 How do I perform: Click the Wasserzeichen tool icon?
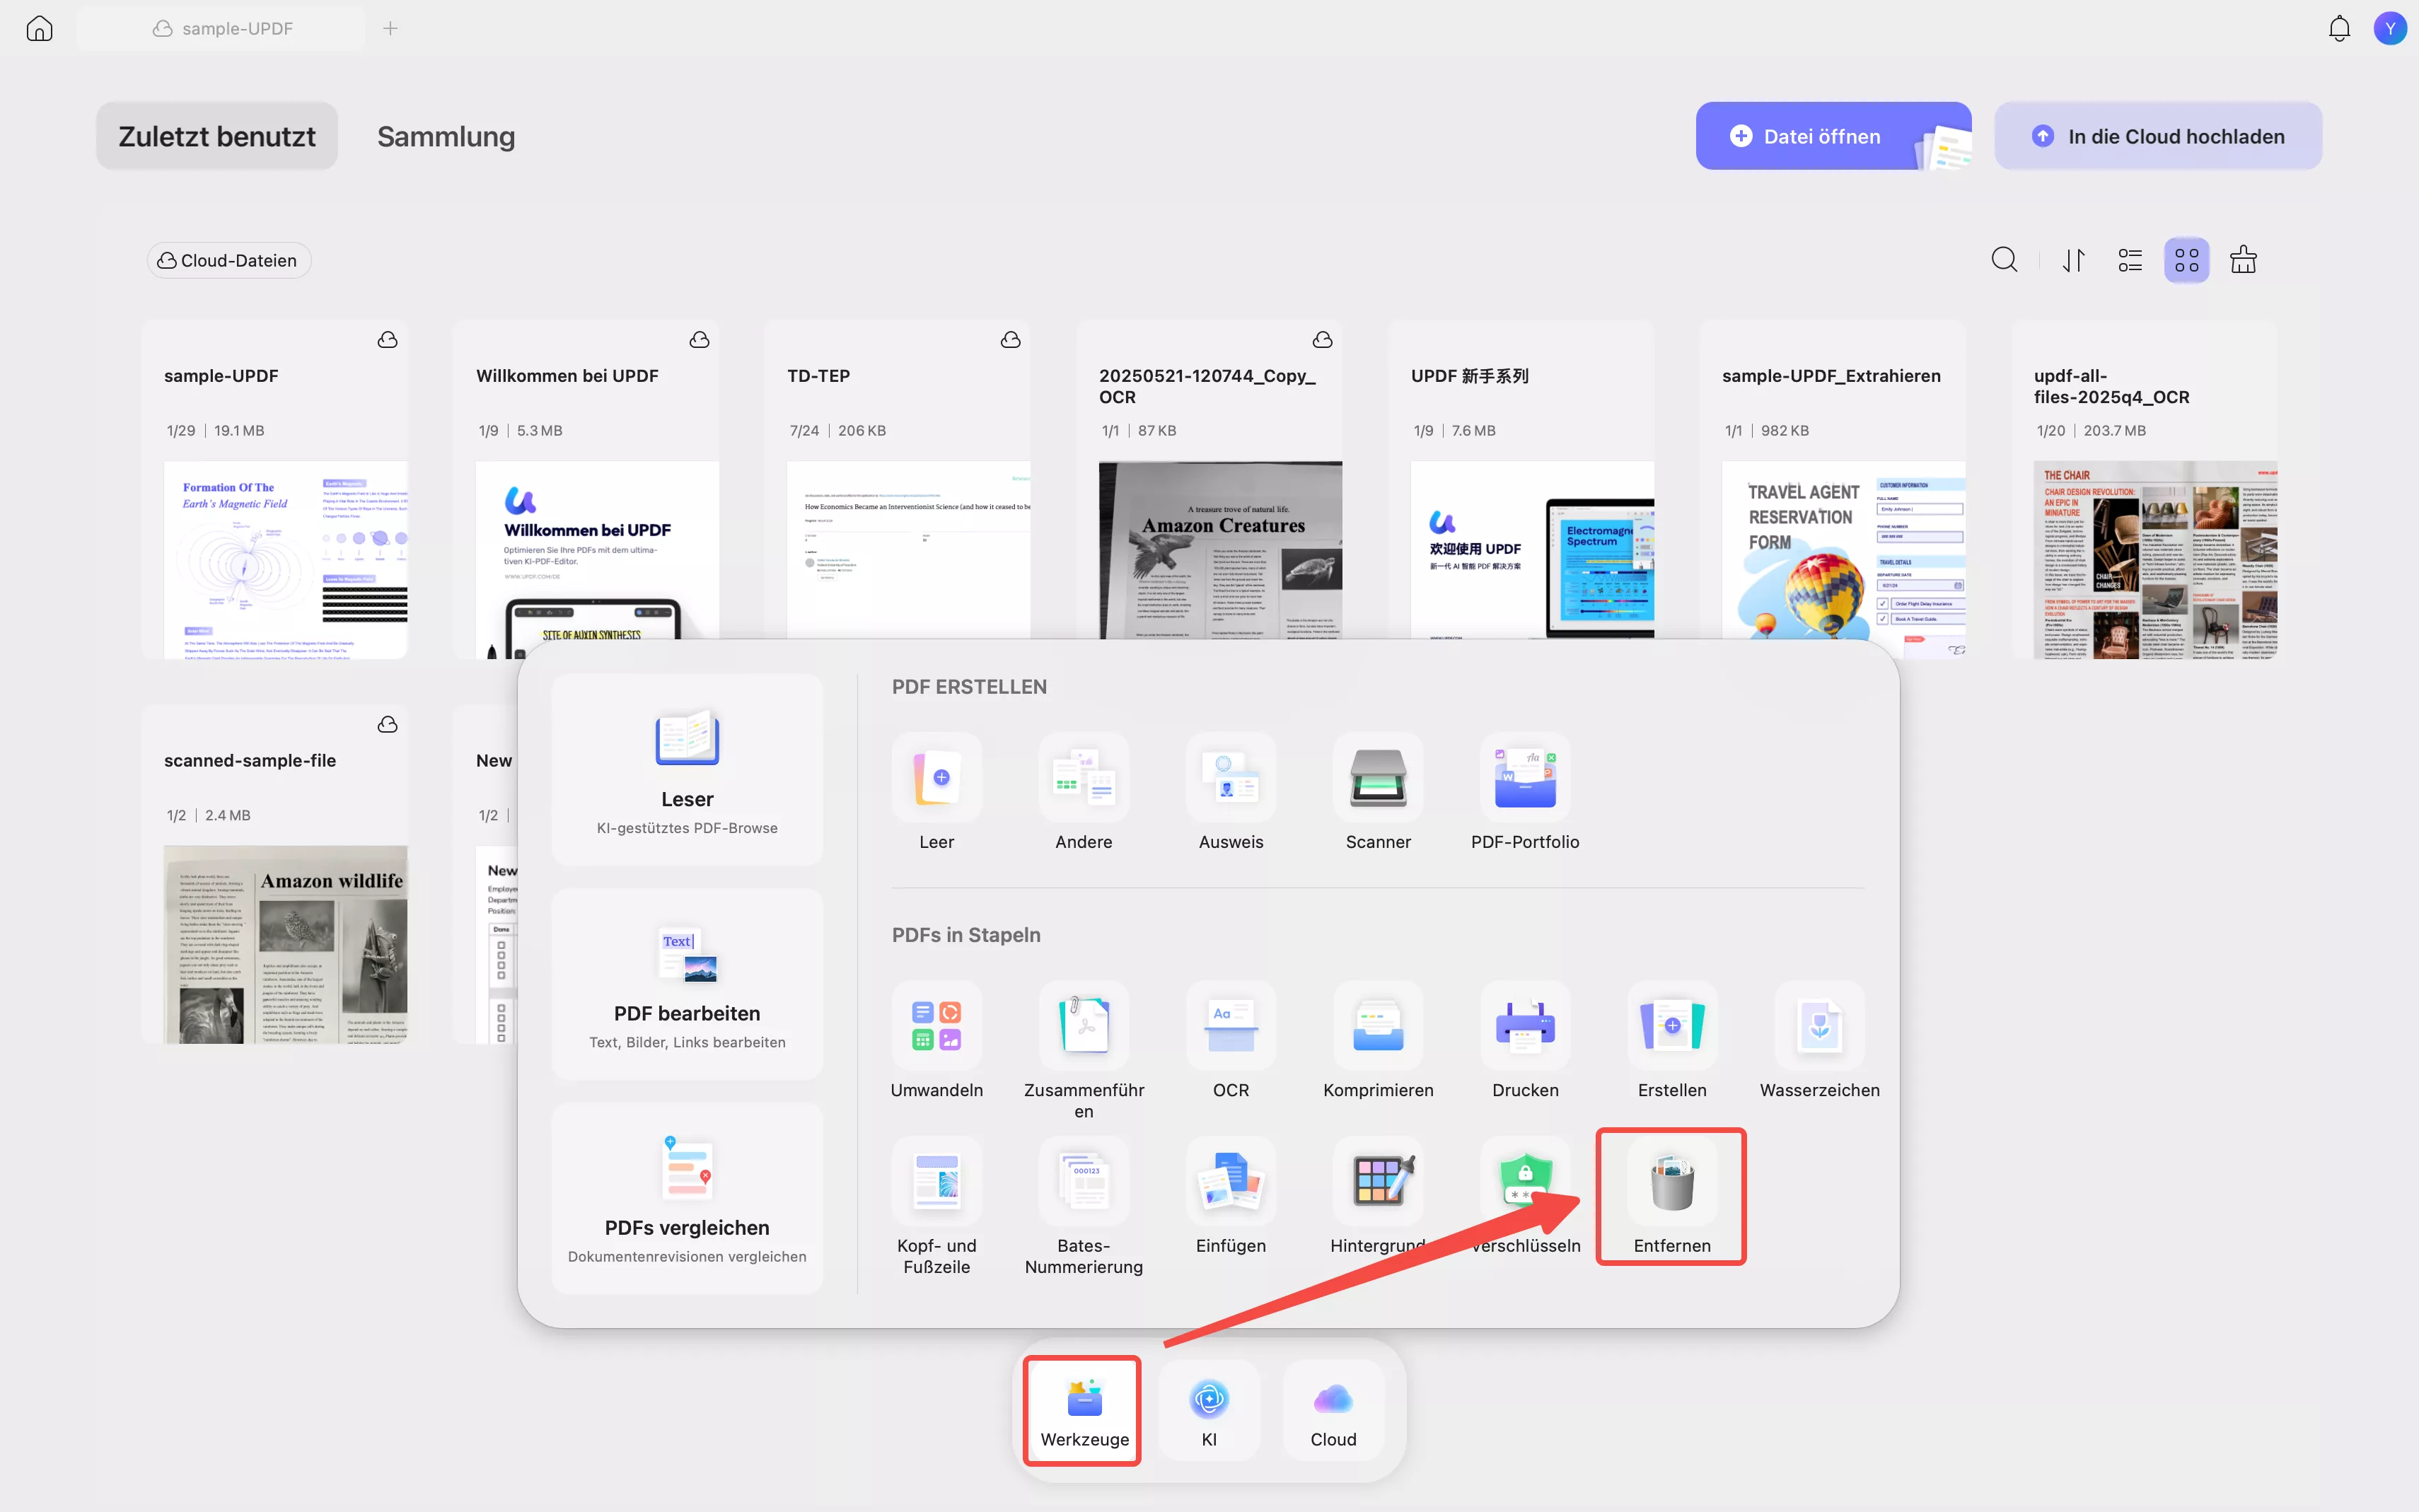[x=1818, y=1027]
